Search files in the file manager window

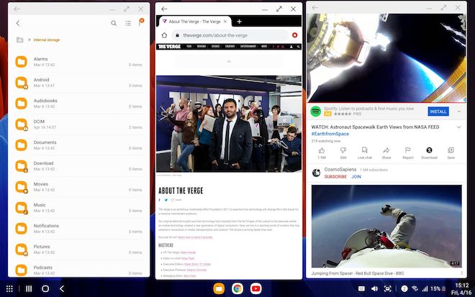114,23
